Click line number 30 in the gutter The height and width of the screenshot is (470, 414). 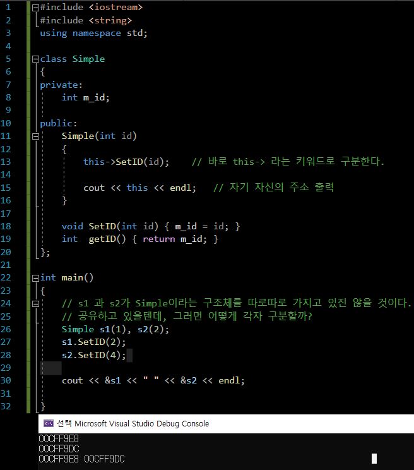click(6, 380)
